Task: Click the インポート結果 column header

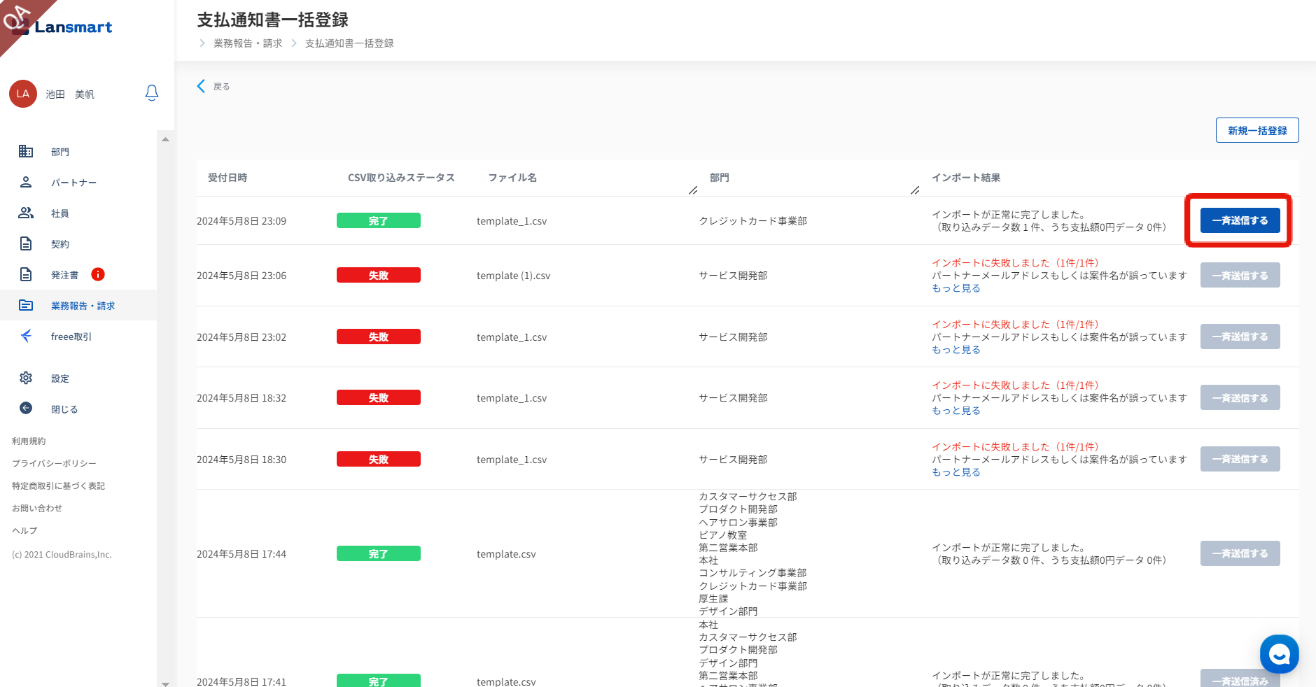Action: (x=966, y=178)
